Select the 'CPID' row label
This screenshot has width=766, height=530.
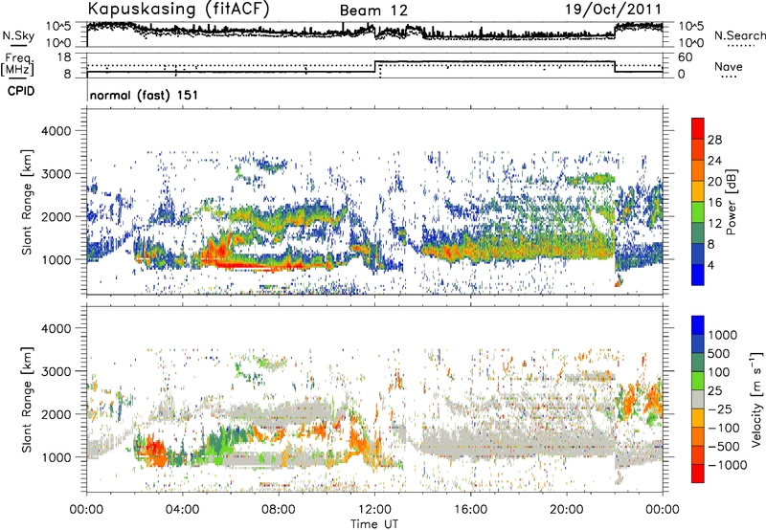[x=21, y=91]
